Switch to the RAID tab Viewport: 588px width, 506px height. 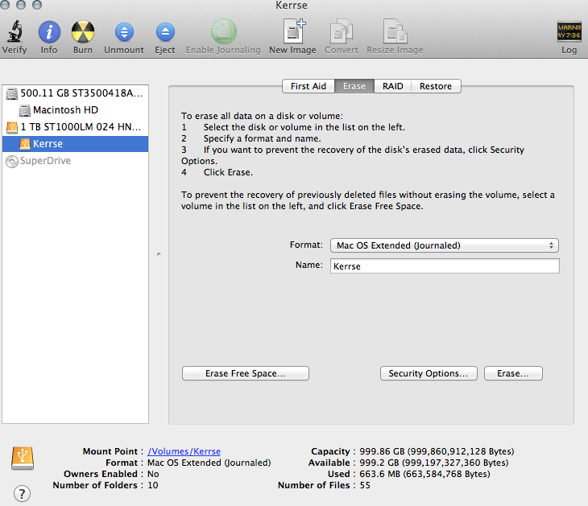coord(392,86)
